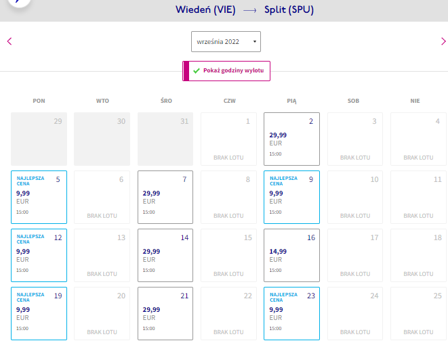Image resolution: width=448 pixels, height=345 pixels.
Task: Select September 7 flight for 29,99 EUR
Action: tap(165, 197)
